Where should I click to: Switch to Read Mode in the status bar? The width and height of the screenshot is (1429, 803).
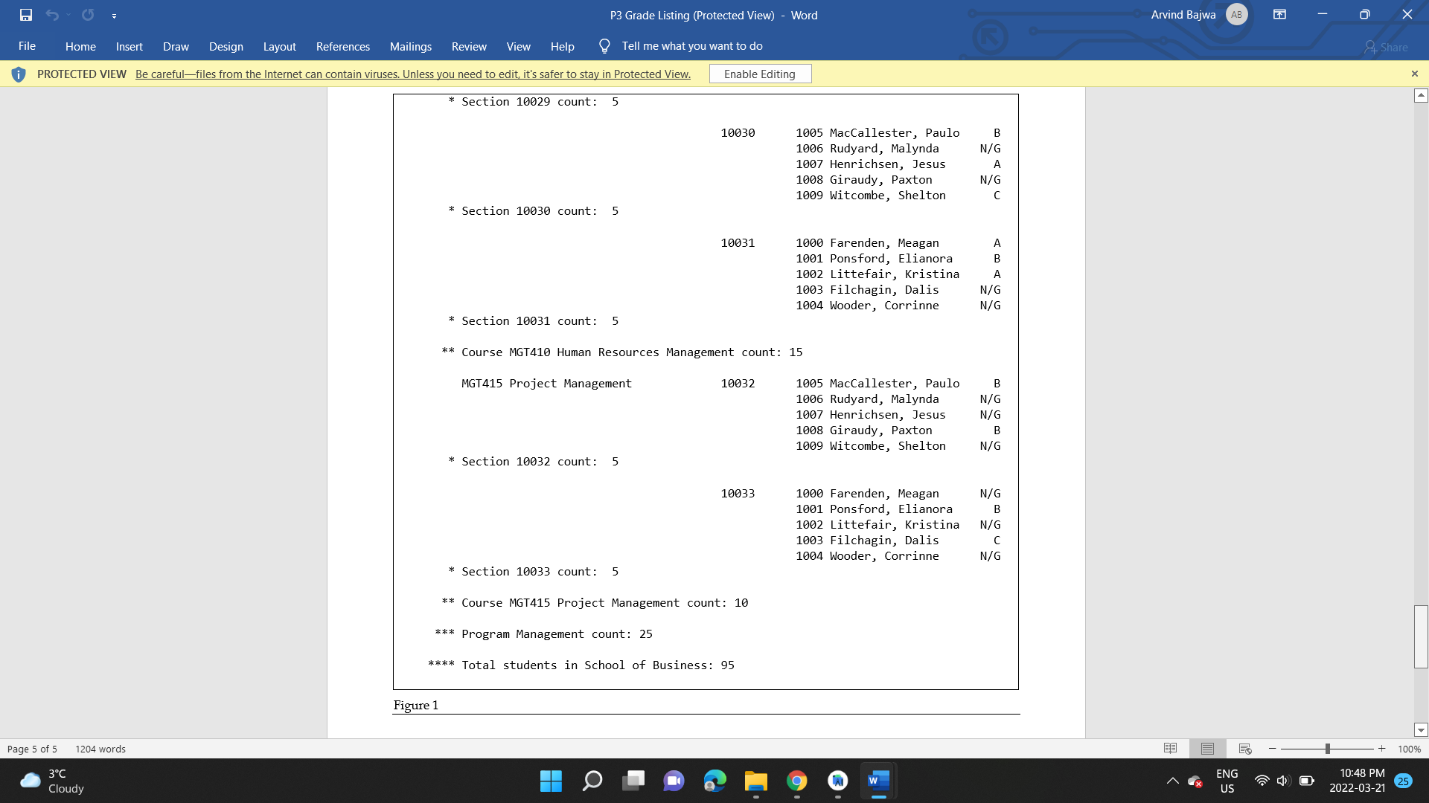pyautogui.click(x=1171, y=749)
